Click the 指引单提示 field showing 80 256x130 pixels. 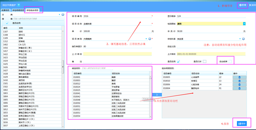[x=117, y=46]
